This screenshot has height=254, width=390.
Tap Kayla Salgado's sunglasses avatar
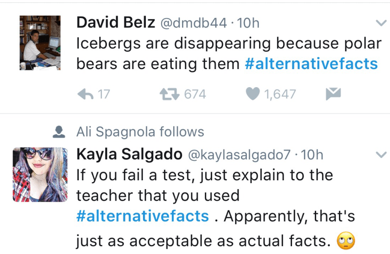pos(40,174)
